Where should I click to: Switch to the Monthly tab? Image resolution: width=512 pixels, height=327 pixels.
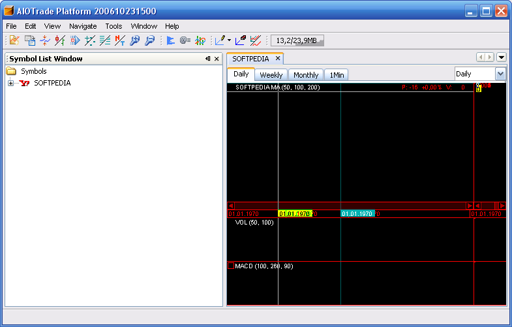[306, 75]
